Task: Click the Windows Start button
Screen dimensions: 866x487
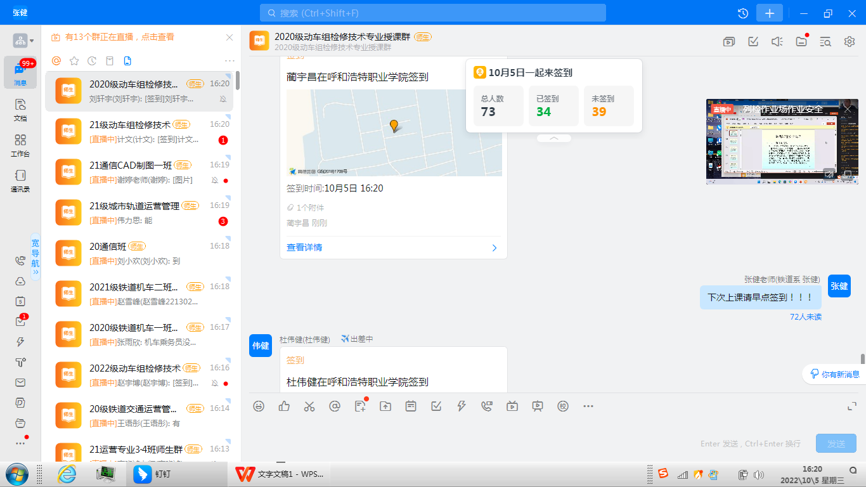Action: (17, 474)
